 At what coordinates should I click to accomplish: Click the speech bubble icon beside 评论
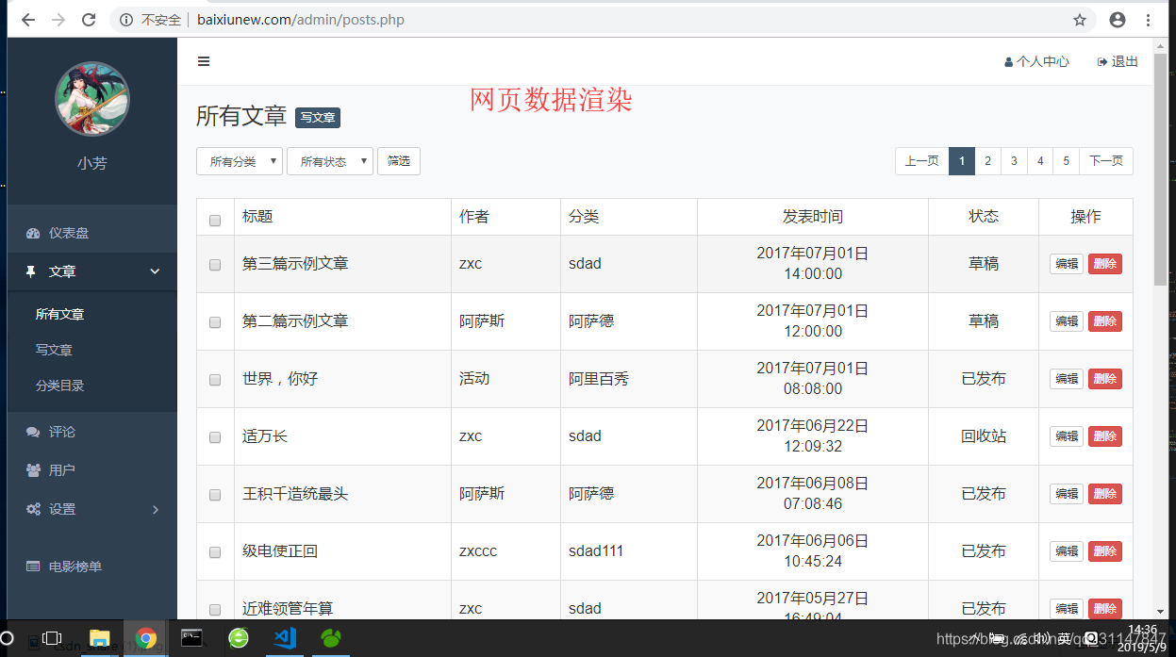[x=33, y=432]
